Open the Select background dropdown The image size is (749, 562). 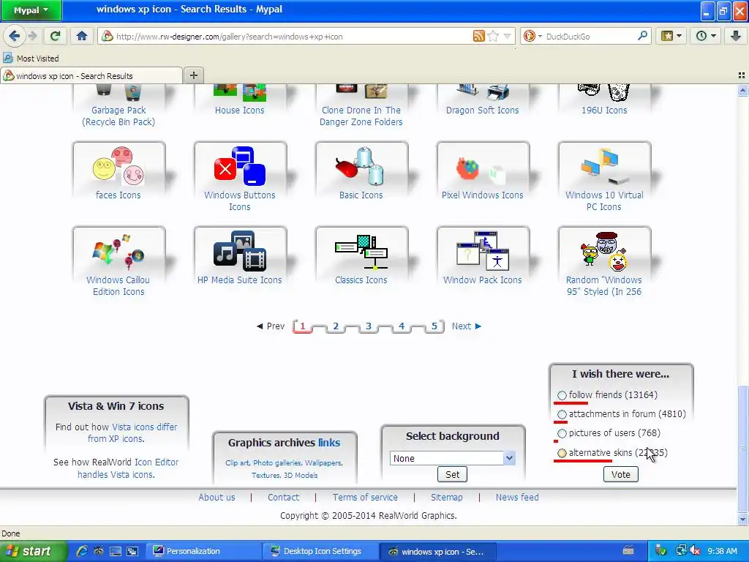tap(452, 458)
